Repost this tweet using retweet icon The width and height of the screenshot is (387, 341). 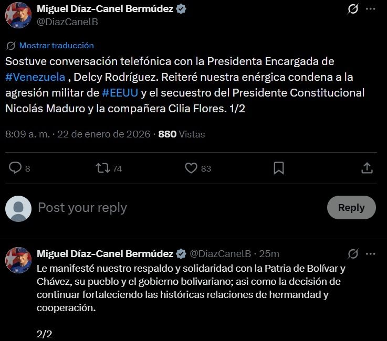pyautogui.click(x=102, y=168)
